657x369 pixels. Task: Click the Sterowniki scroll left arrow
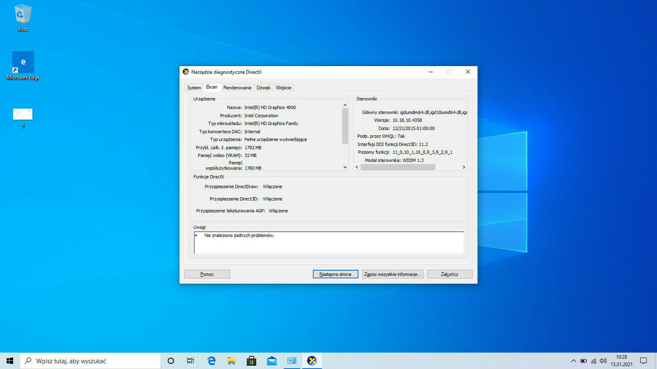[357, 167]
